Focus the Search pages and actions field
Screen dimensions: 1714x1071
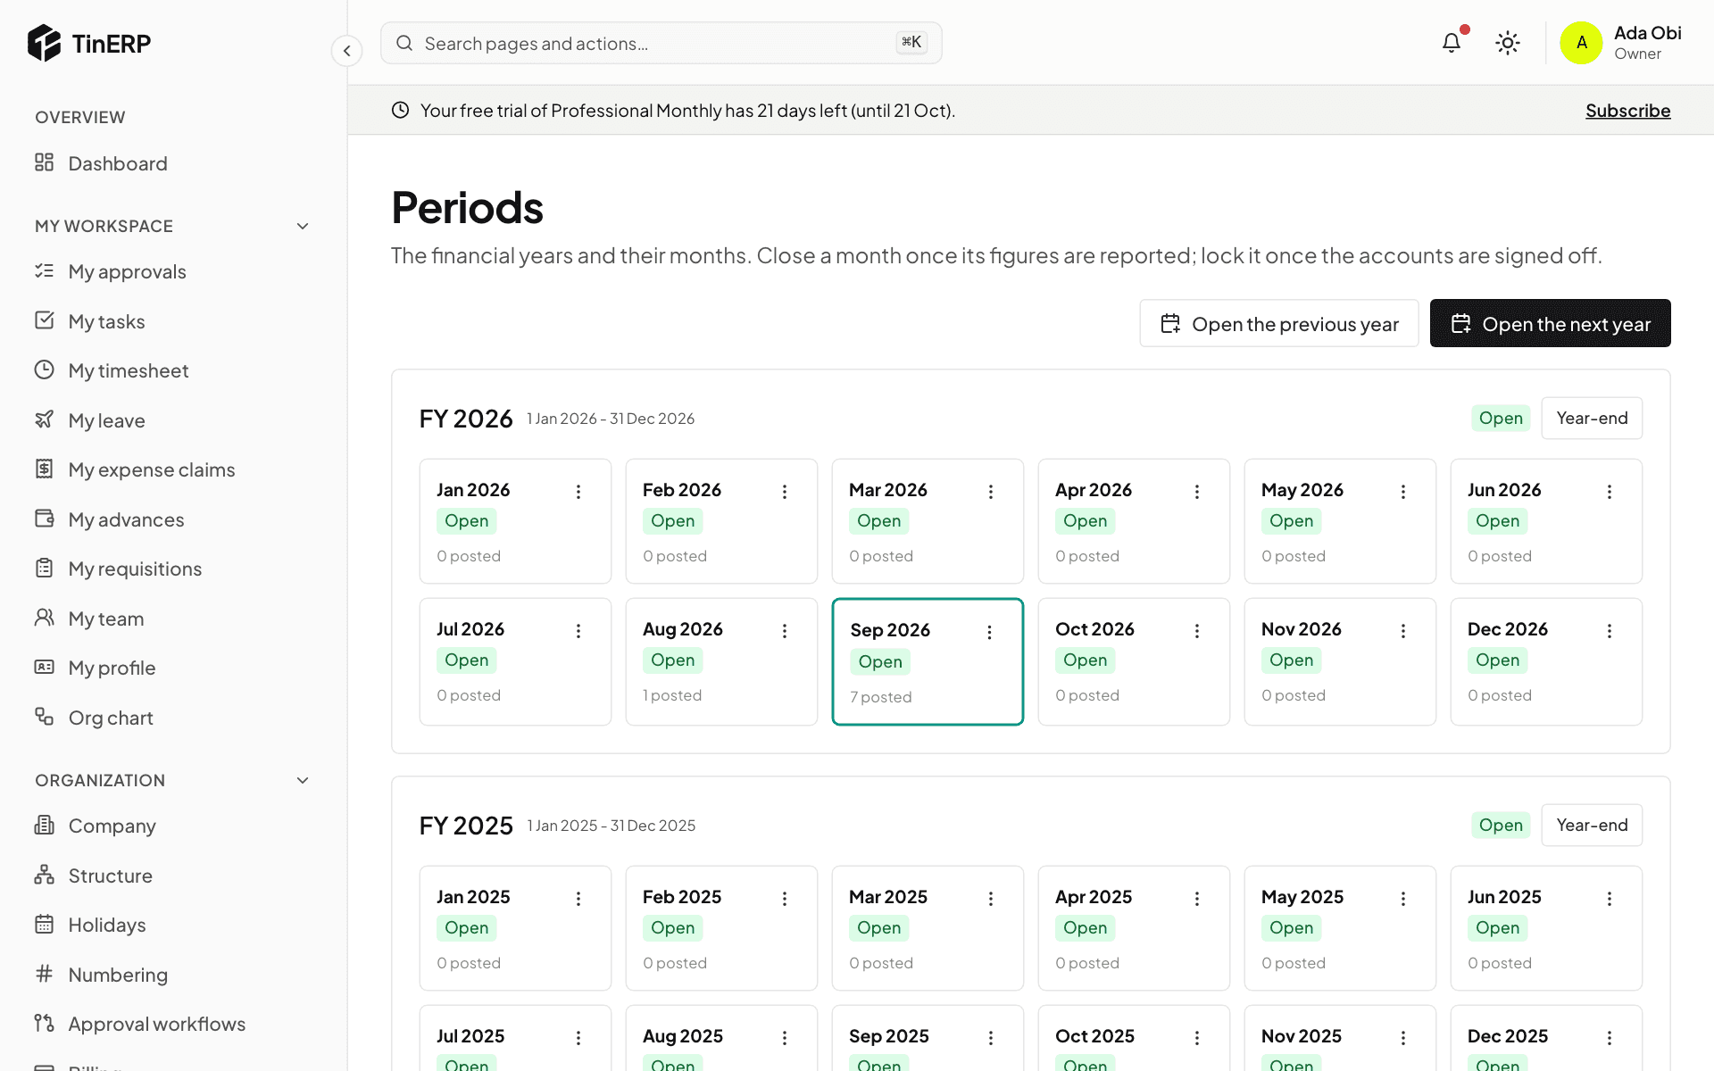click(661, 43)
